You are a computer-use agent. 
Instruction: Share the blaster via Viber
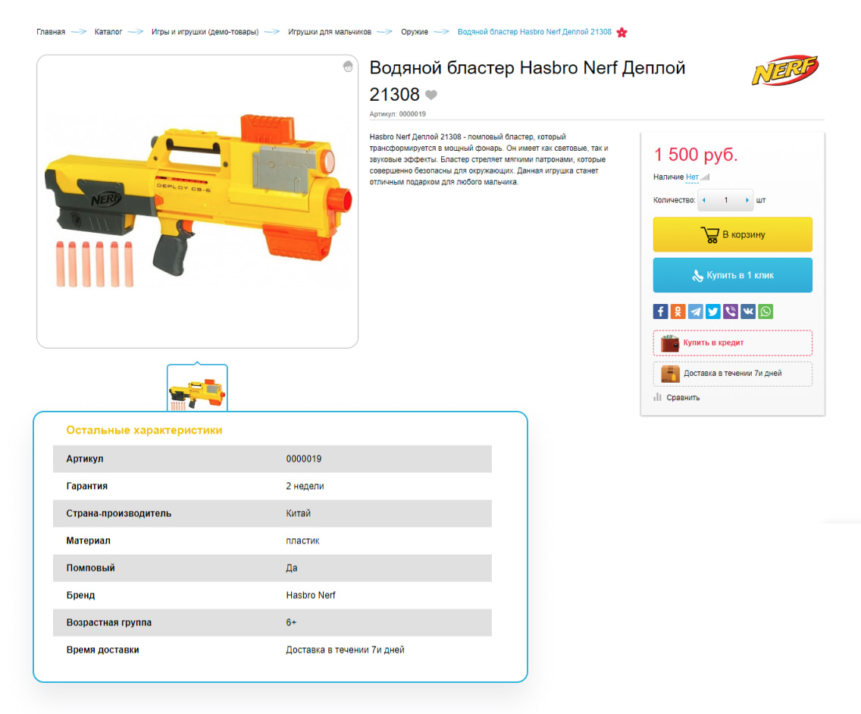[x=731, y=312]
